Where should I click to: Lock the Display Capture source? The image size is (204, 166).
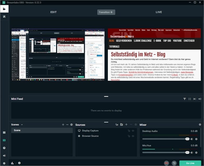[129, 131]
